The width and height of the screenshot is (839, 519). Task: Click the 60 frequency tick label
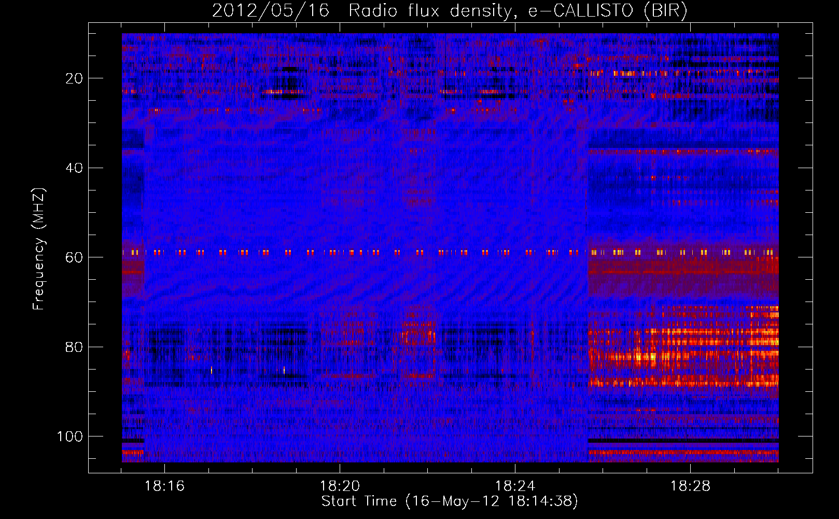[75, 257]
